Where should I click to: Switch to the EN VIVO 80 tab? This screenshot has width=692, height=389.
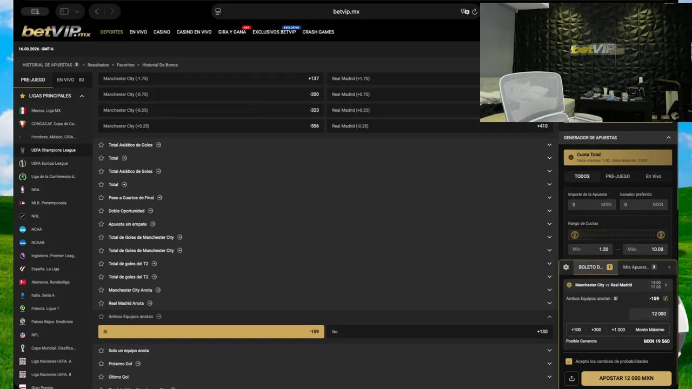pyautogui.click(x=70, y=80)
